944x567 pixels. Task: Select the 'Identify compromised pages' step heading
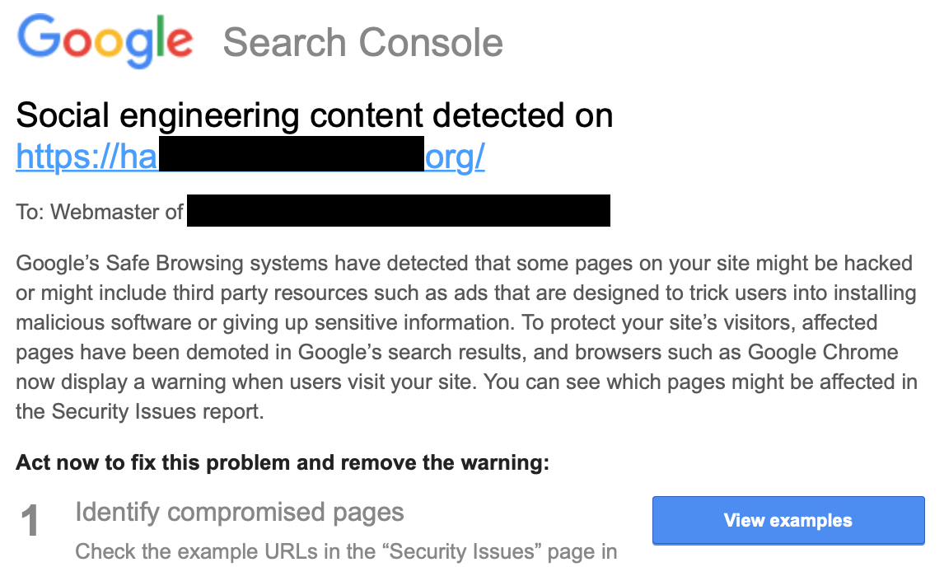(x=240, y=513)
